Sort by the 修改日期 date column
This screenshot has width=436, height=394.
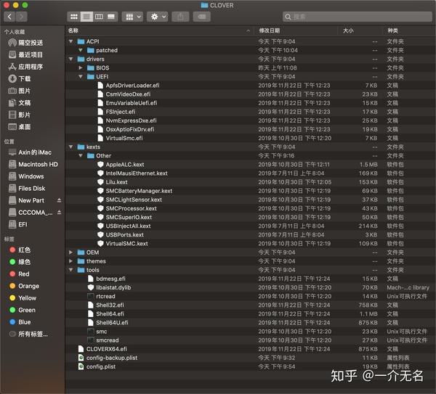click(x=296, y=30)
